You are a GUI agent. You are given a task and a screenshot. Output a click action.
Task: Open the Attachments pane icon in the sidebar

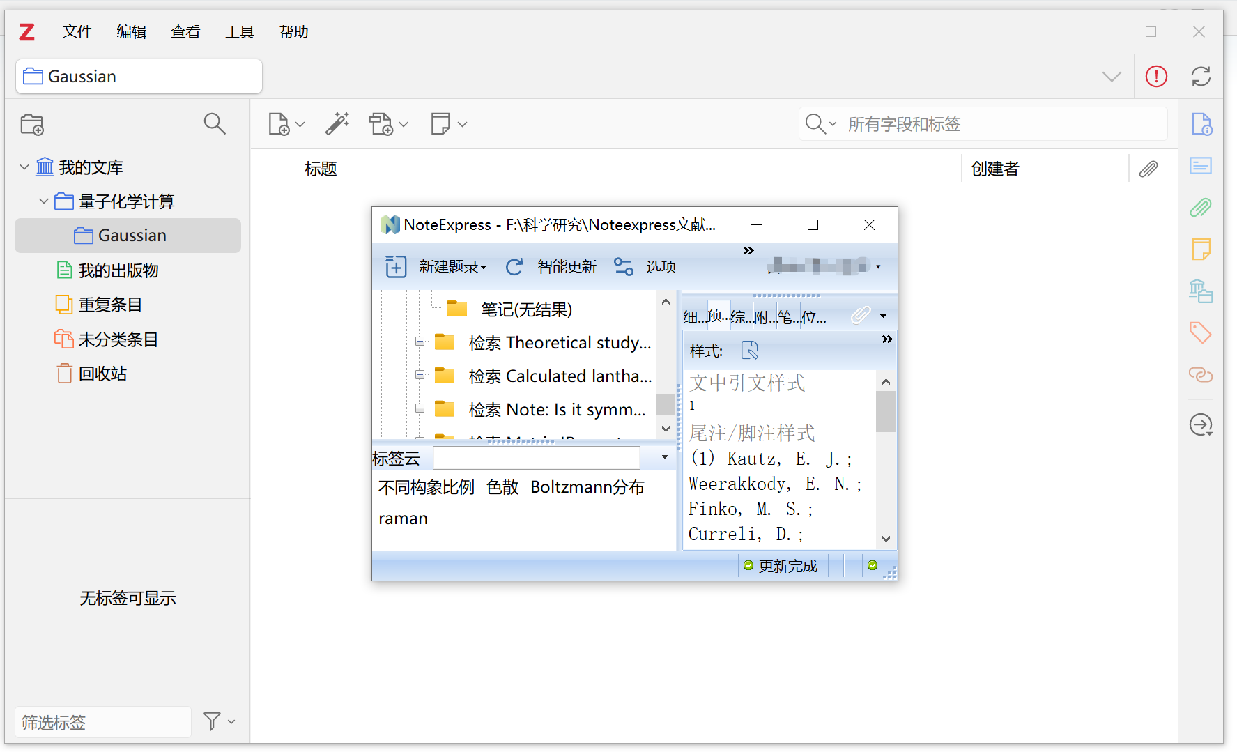[1201, 207]
